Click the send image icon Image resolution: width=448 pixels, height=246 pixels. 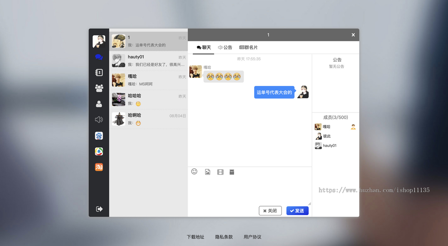(x=208, y=172)
